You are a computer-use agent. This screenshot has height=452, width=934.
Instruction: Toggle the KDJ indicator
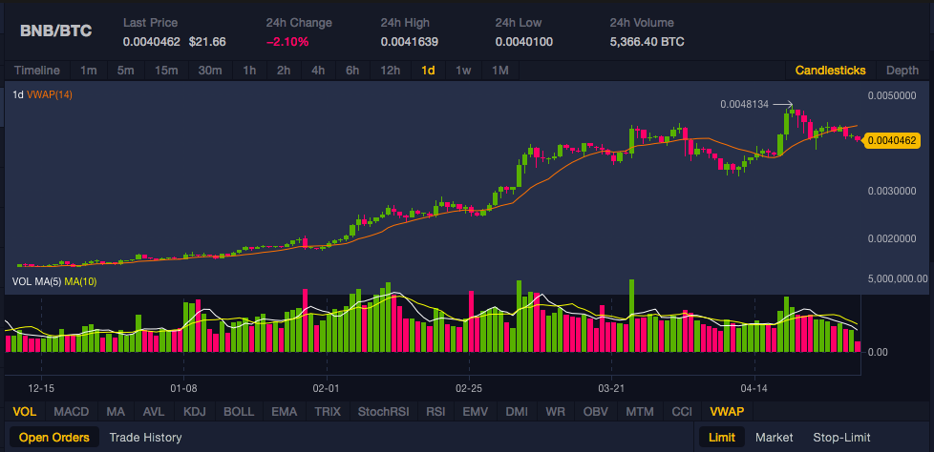click(194, 412)
